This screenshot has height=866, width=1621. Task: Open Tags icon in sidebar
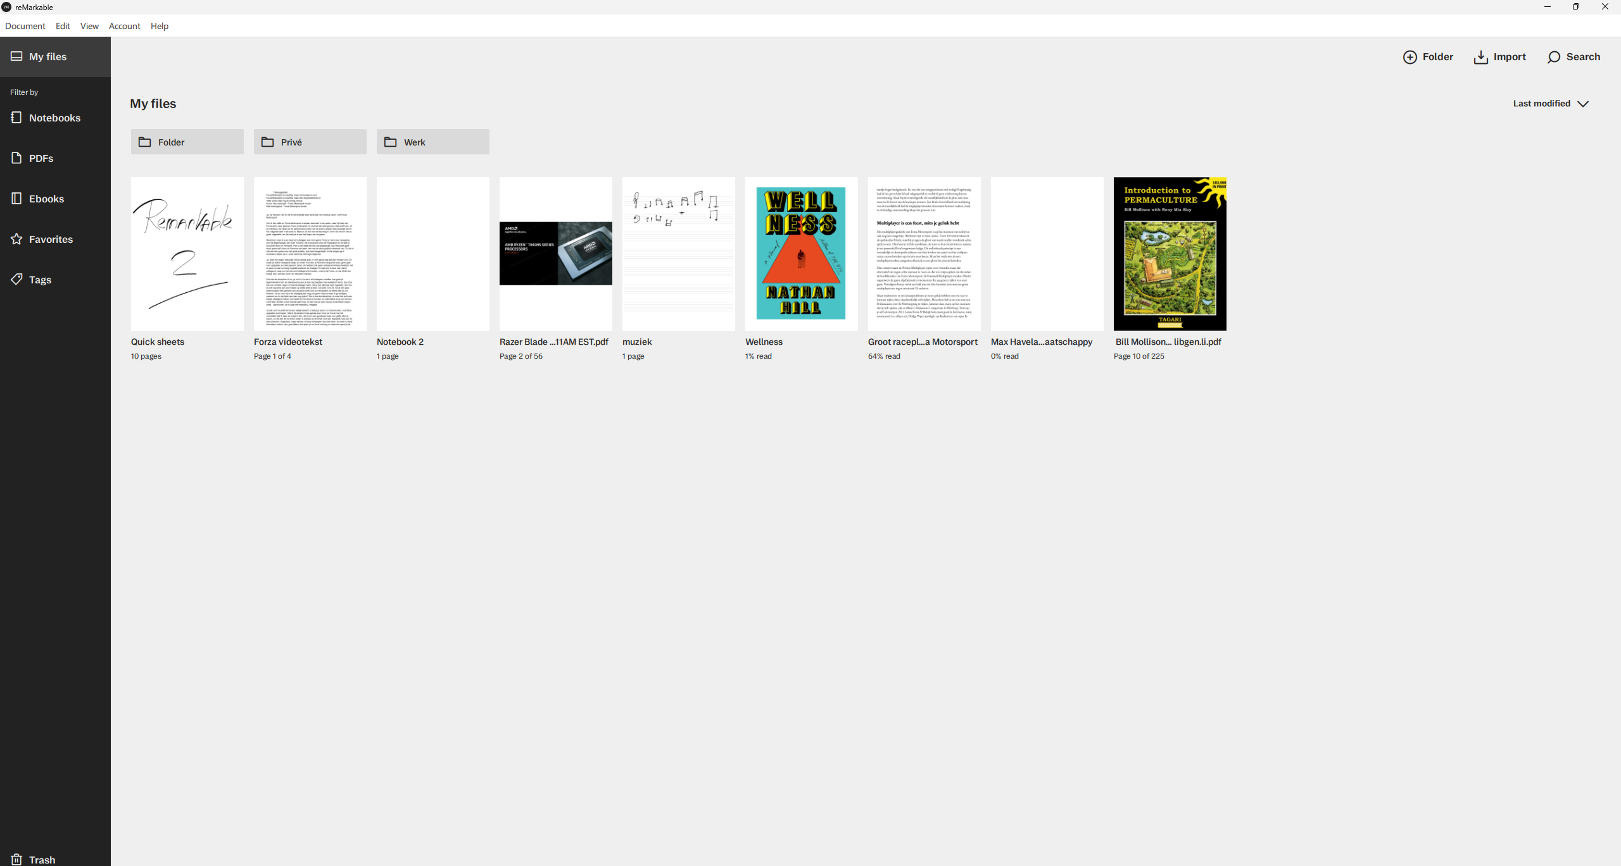tap(16, 279)
